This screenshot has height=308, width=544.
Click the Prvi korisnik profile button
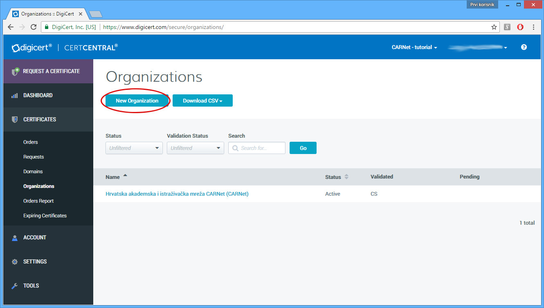pyautogui.click(x=482, y=5)
